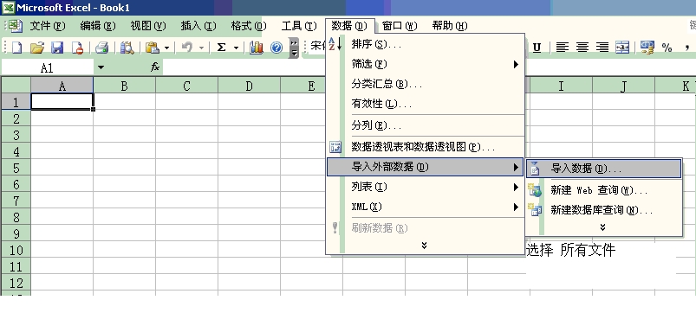This screenshot has width=696, height=332.
Task: Apply Percent style button
Action: pyautogui.click(x=667, y=48)
